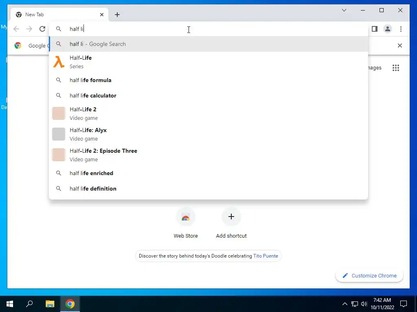Click the back navigation arrow

(16, 29)
